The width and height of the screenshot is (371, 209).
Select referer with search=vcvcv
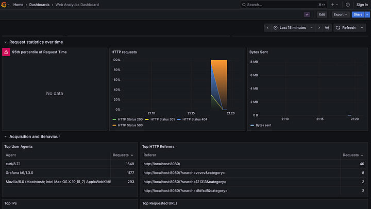[254, 173]
